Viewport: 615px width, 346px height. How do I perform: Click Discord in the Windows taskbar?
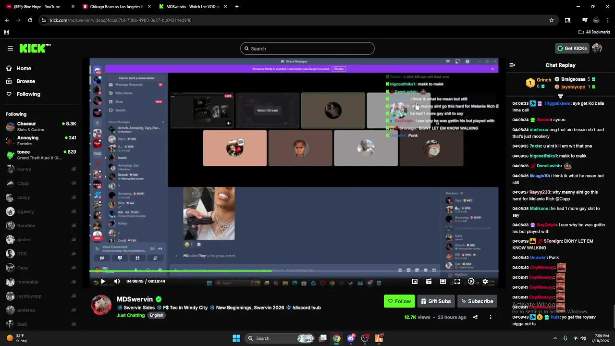click(x=351, y=338)
